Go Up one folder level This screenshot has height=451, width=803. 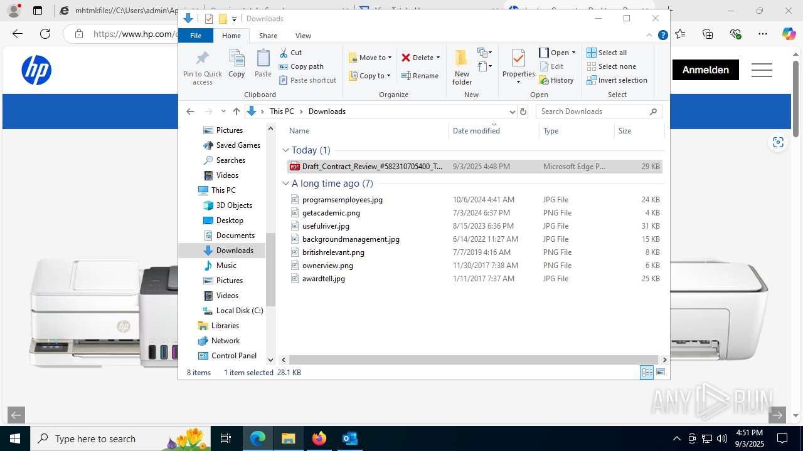236,111
